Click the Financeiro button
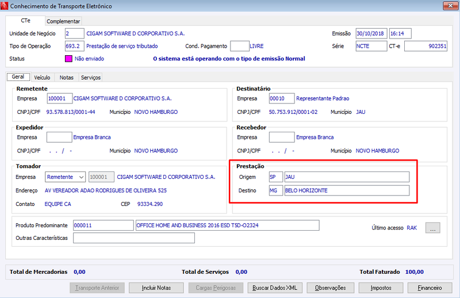This screenshot has height=298, width=460. coord(430,288)
